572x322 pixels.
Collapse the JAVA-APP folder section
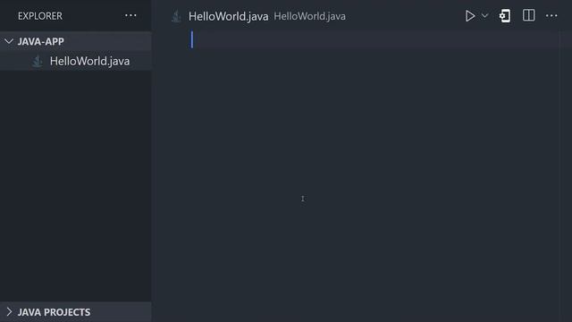(9, 42)
